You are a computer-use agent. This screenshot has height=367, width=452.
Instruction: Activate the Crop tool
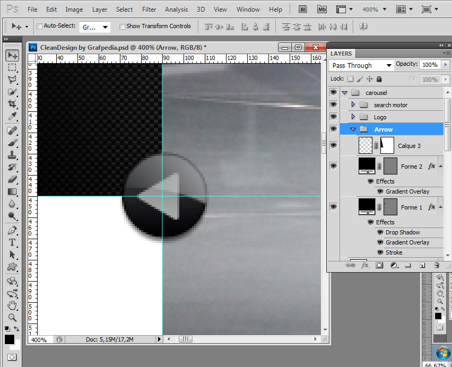(12, 104)
